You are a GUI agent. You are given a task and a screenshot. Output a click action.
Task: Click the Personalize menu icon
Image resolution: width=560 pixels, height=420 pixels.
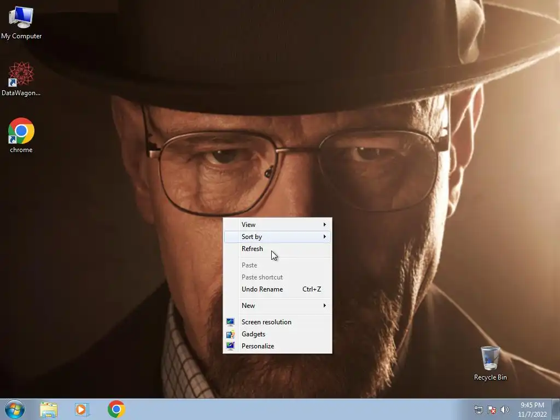tap(230, 346)
